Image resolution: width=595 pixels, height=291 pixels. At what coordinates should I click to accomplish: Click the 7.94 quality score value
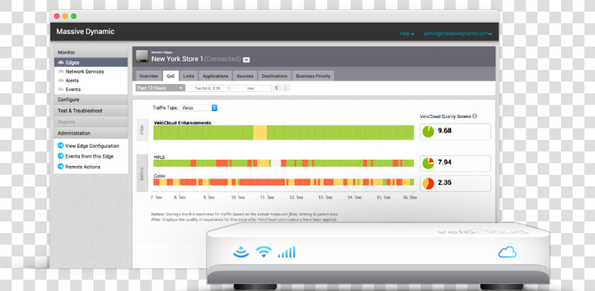[444, 162]
